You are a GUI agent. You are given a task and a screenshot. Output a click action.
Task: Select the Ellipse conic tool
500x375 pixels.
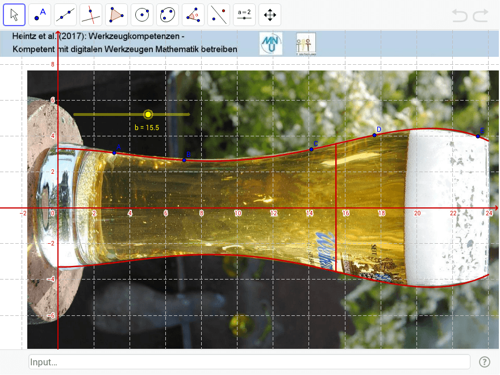[168, 15]
